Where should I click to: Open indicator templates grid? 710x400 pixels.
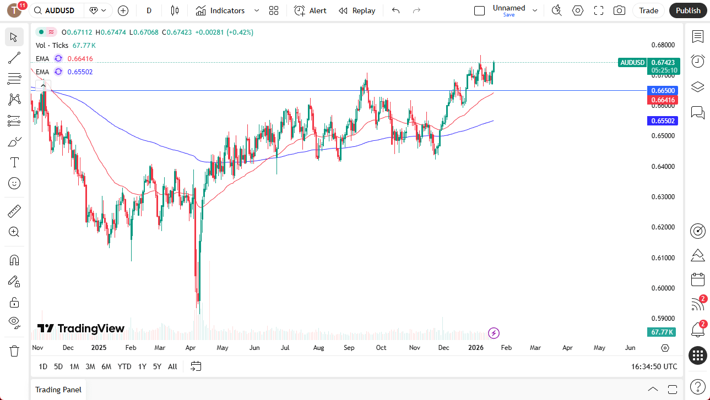274,10
